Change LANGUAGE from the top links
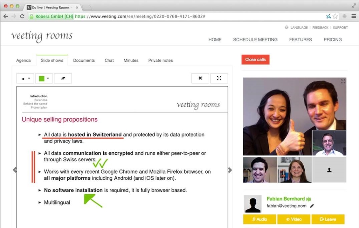 [299, 27]
